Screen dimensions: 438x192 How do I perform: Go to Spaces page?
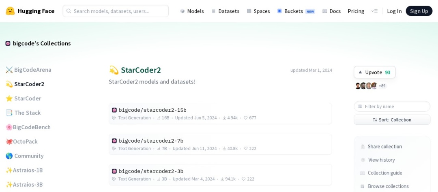click(x=258, y=11)
